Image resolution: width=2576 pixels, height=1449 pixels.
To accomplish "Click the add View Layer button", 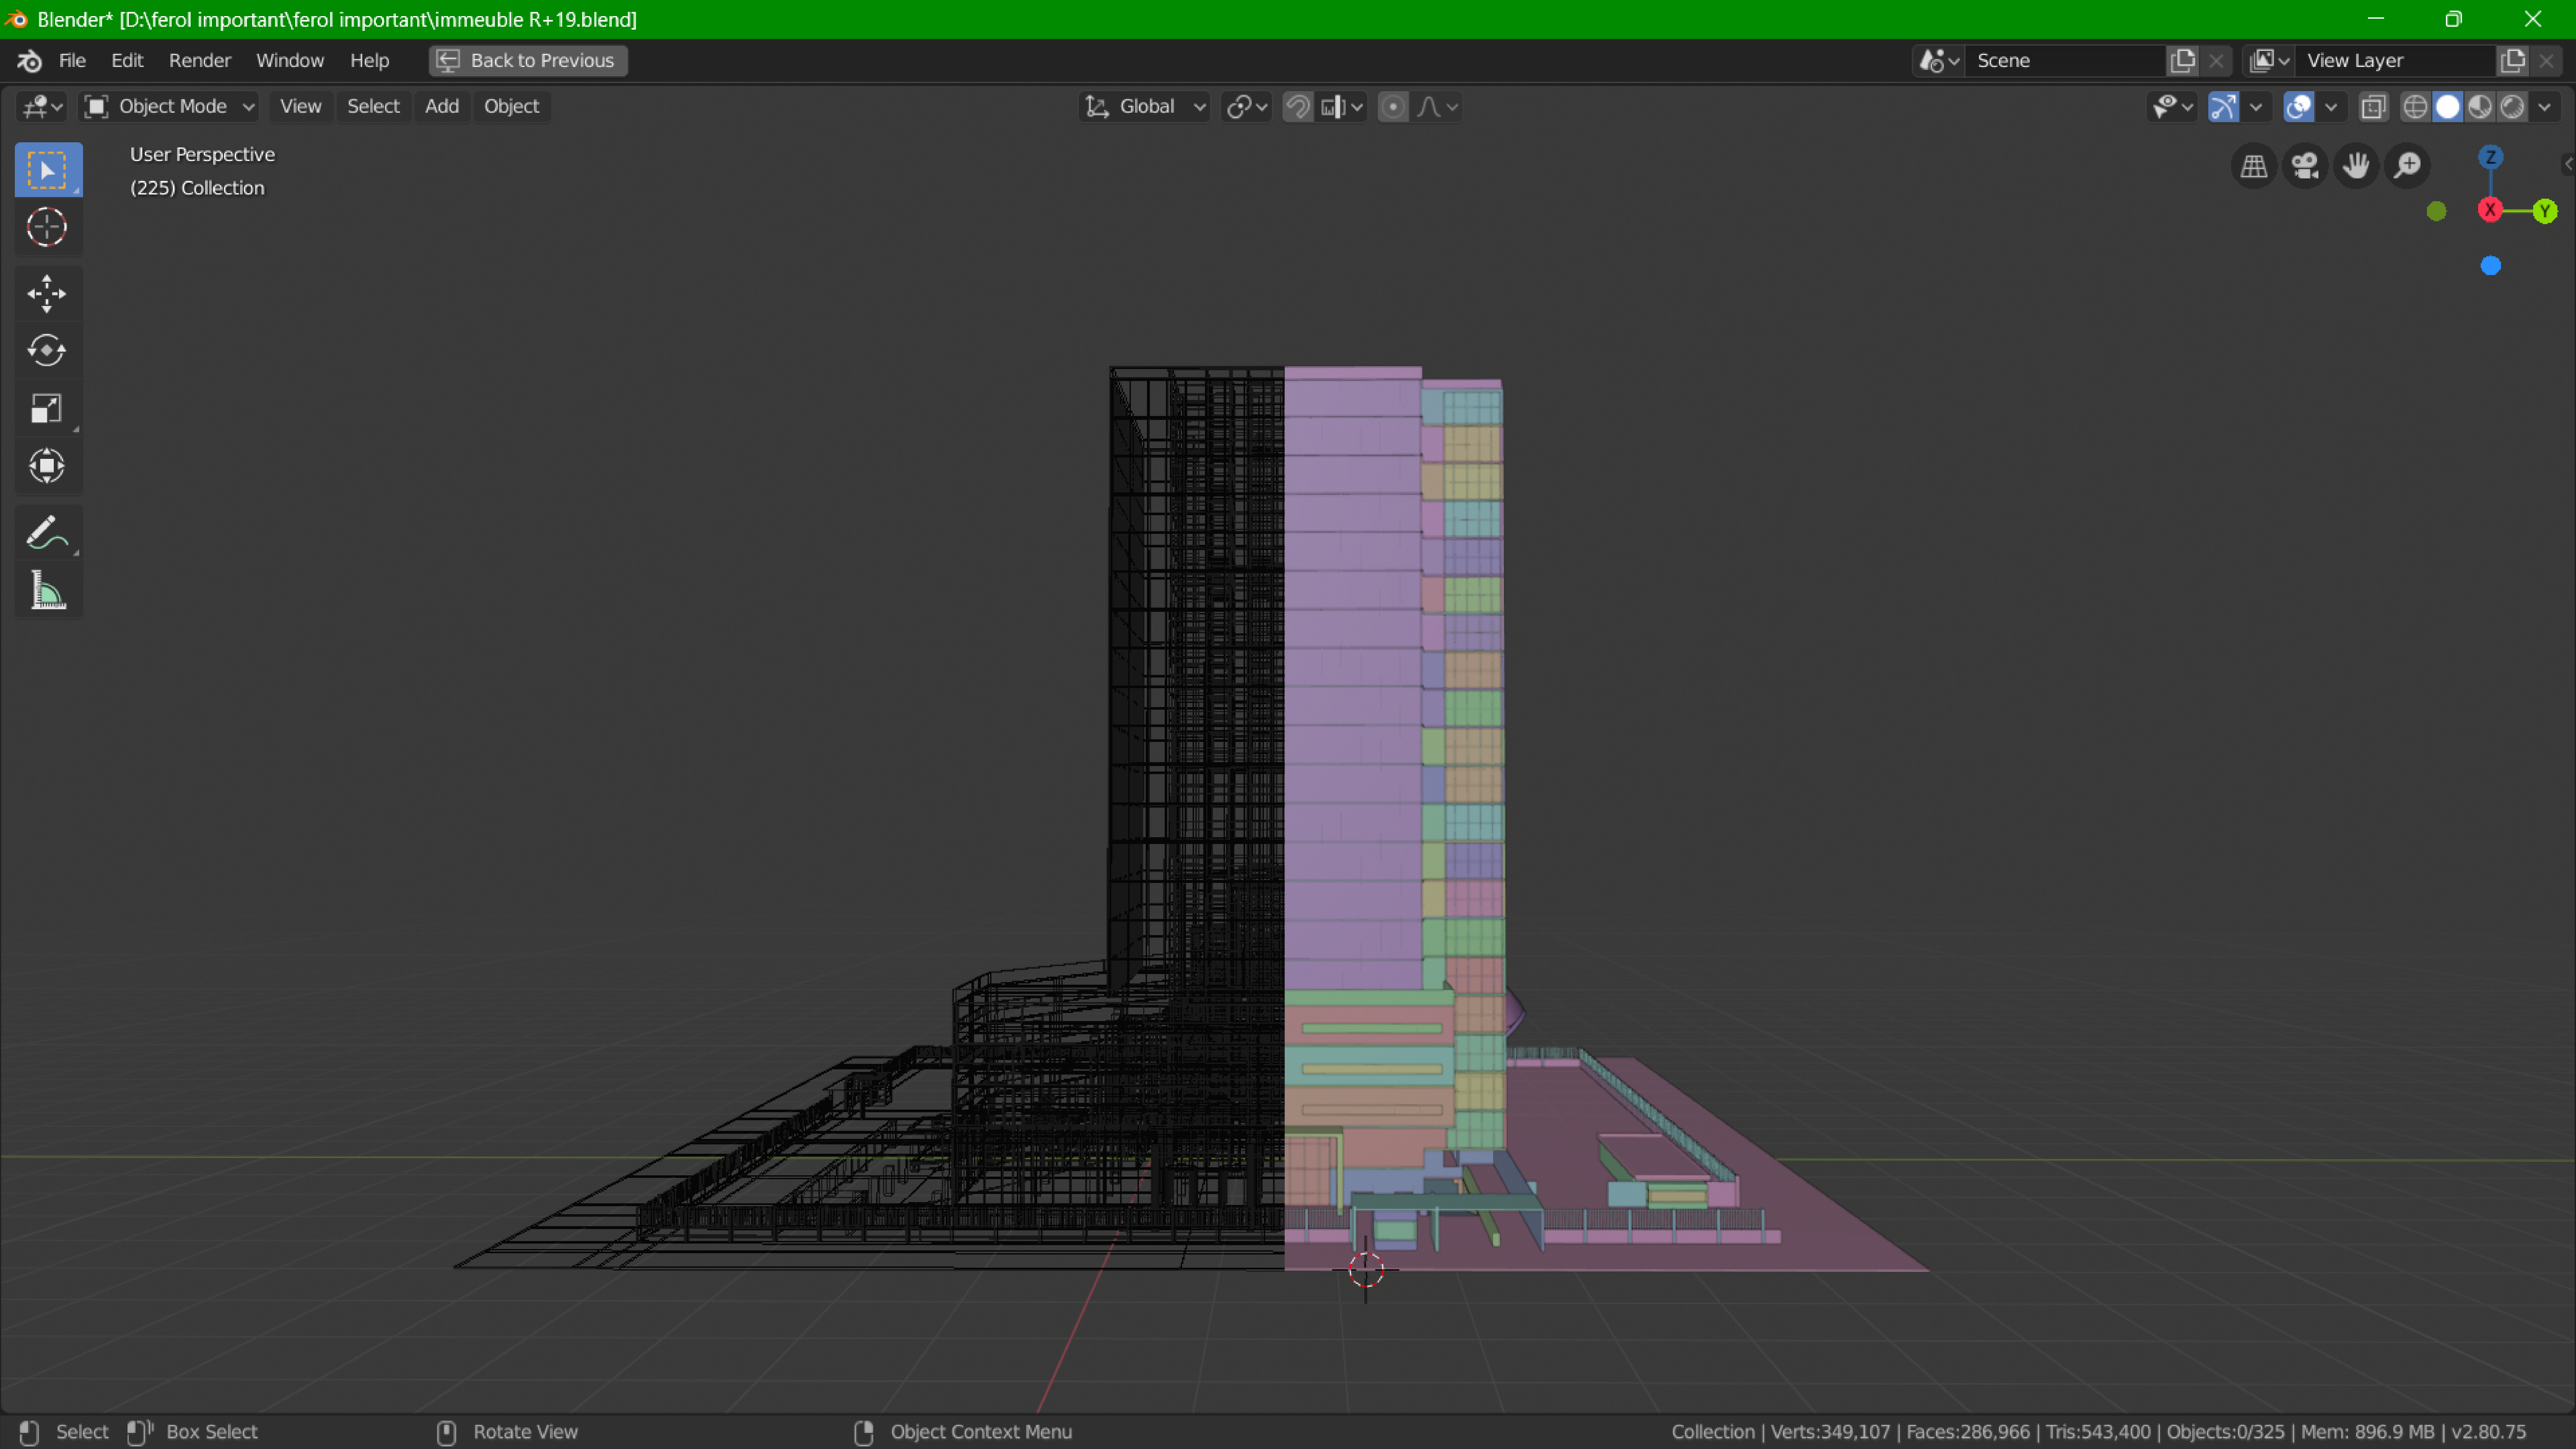I will [2513, 61].
